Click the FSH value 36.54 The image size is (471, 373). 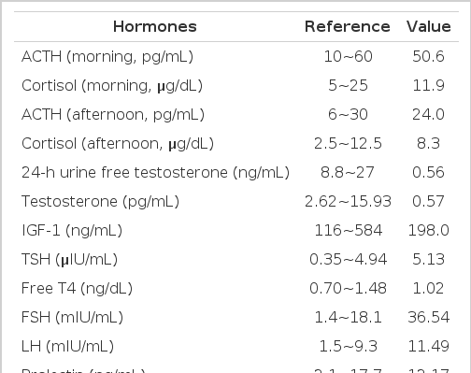click(x=428, y=317)
